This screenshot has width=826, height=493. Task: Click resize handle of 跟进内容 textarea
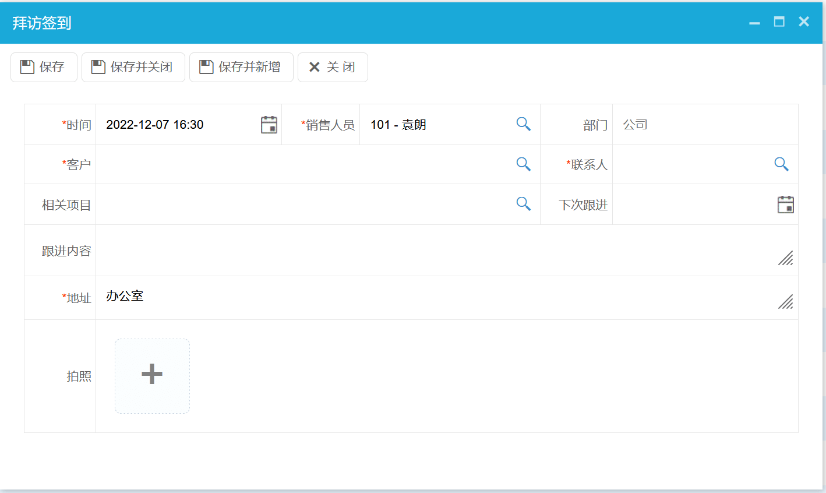(x=786, y=258)
